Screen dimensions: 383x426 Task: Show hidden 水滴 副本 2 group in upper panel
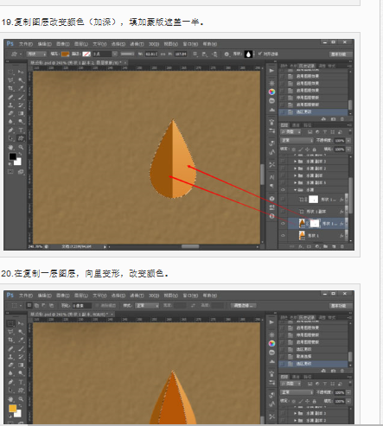(x=283, y=168)
